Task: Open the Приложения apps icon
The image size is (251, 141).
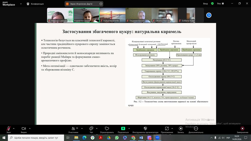Action: (x=167, y=129)
